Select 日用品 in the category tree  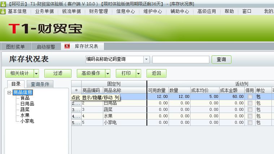coord(27,104)
